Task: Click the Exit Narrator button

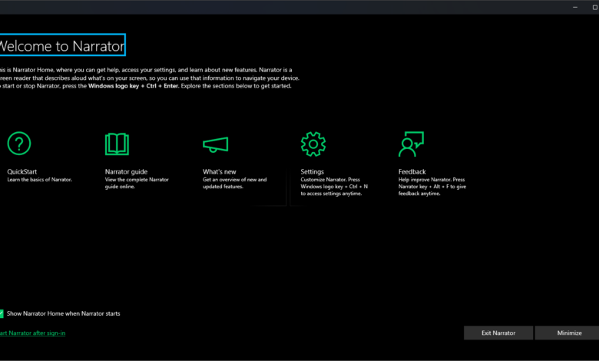Action: [x=498, y=333]
